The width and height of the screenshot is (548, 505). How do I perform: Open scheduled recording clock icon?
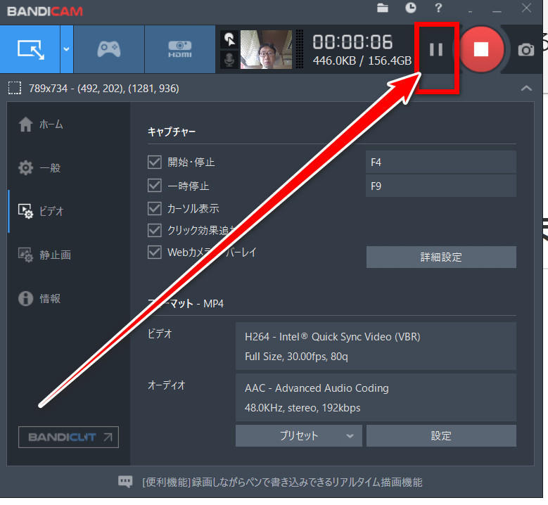pos(411,8)
